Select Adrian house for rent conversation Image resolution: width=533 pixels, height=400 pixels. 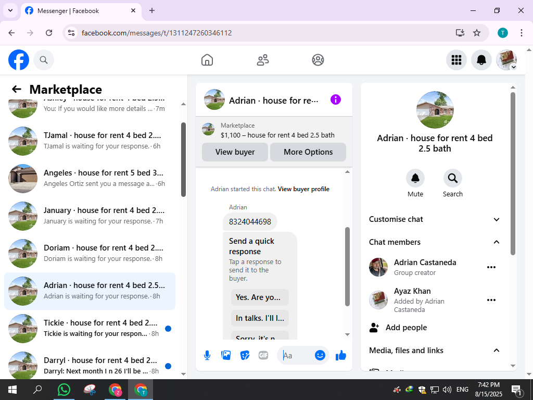pos(90,291)
